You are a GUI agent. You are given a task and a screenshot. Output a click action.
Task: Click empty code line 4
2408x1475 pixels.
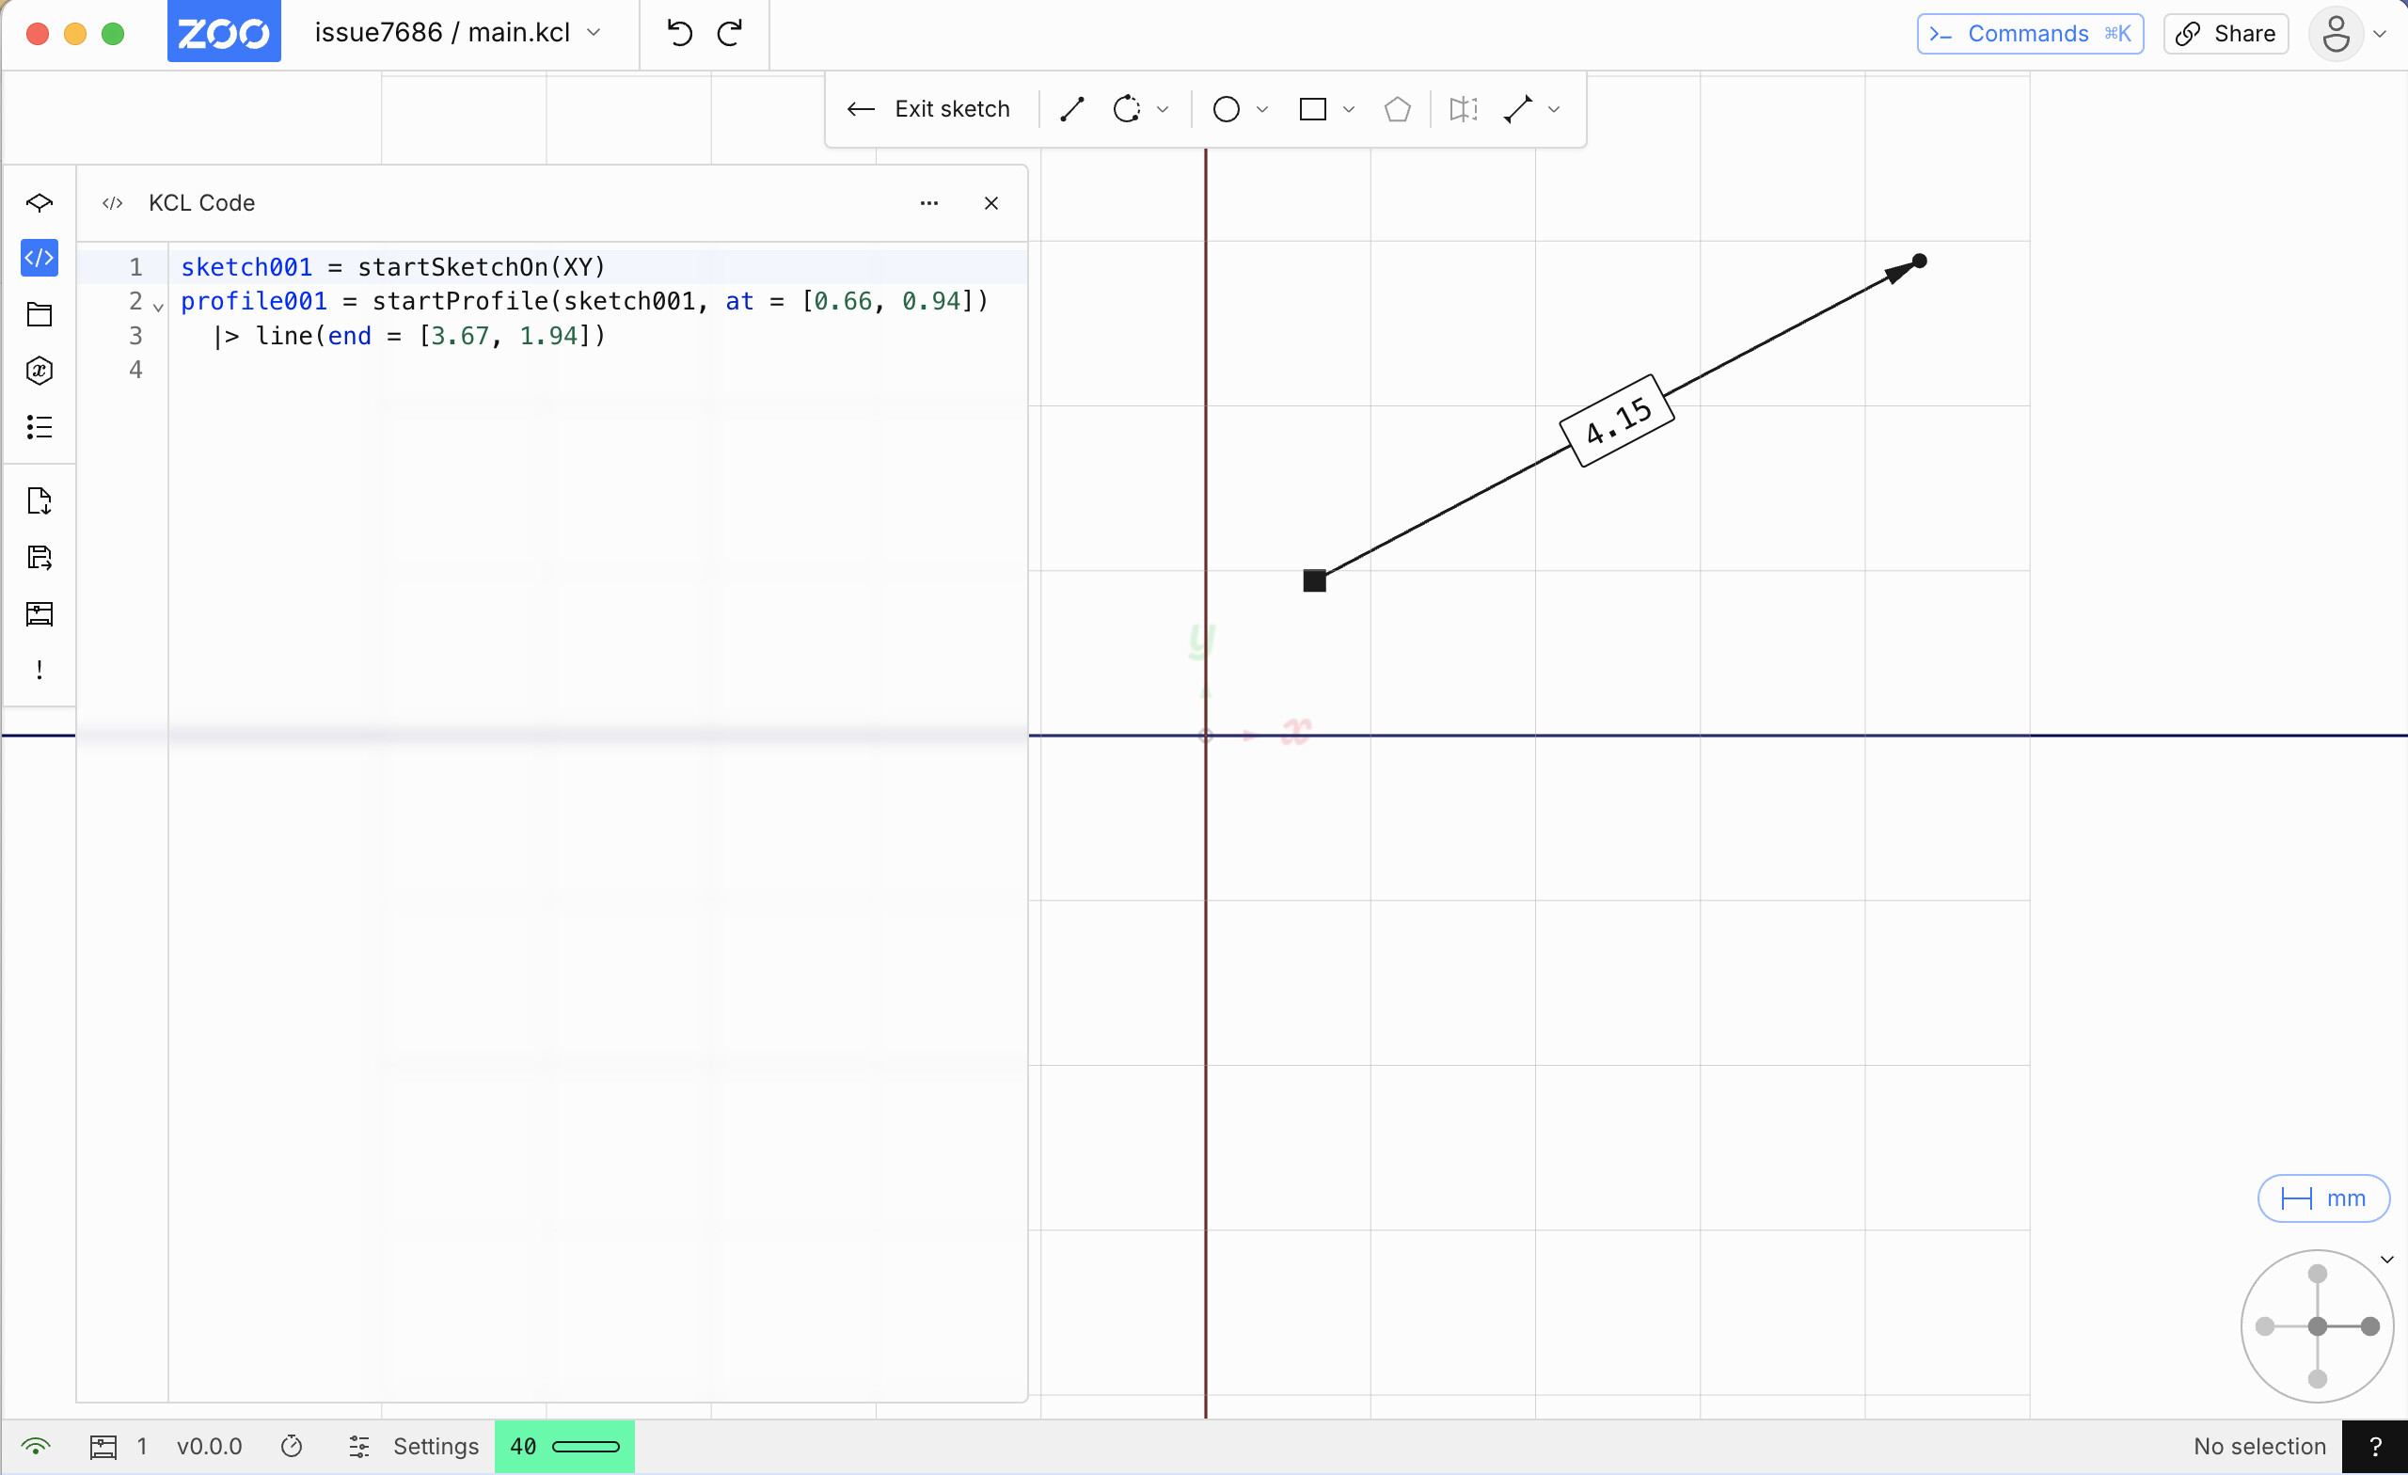[x=596, y=370]
